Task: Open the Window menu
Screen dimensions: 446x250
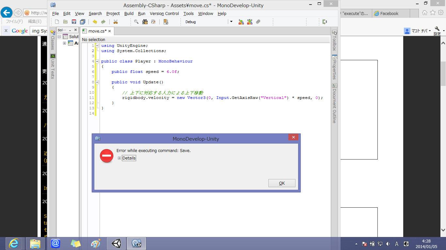Action: point(206,13)
